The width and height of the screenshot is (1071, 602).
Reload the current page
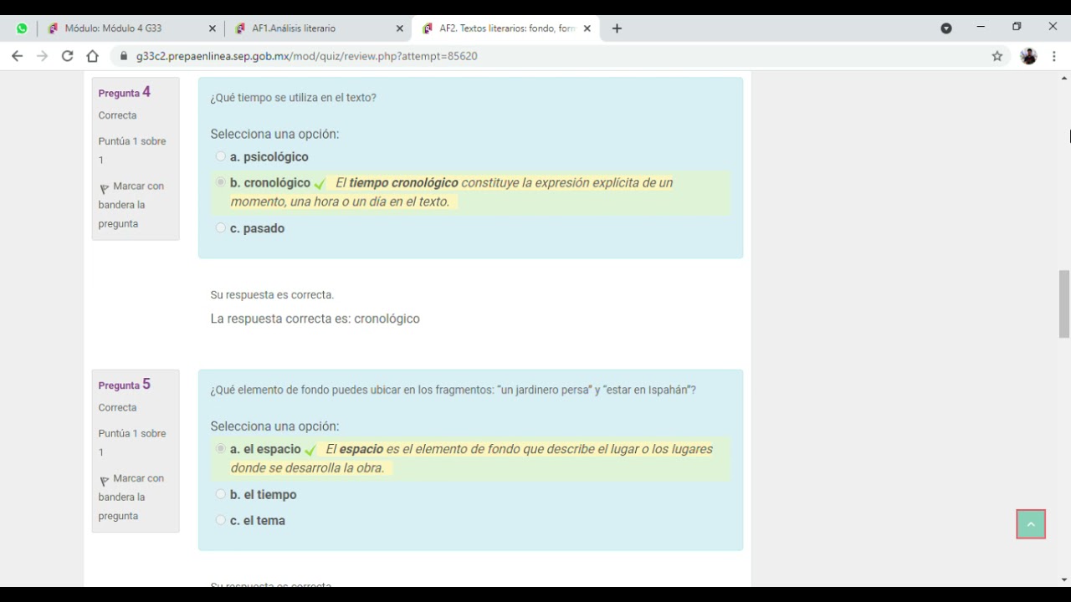pos(68,56)
